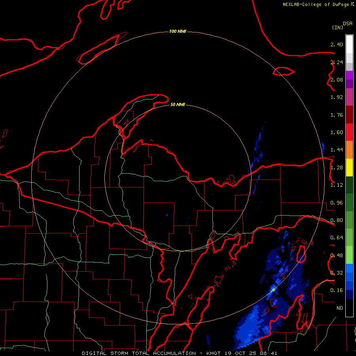Click the 1.76 legend value

click(x=337, y=115)
